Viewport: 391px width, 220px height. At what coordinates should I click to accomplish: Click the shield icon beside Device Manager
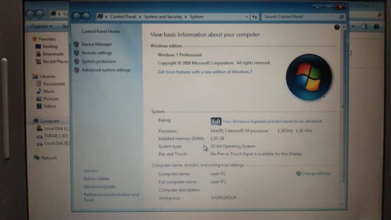click(x=76, y=44)
